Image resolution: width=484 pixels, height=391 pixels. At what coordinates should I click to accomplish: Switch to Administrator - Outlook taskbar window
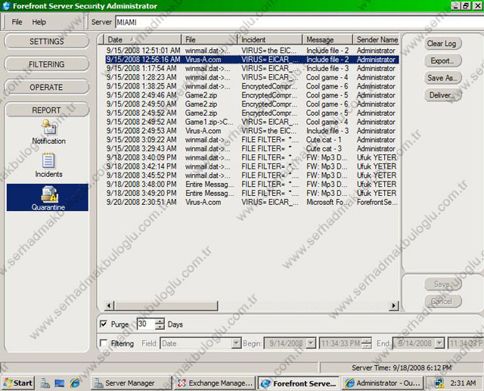pyautogui.click(x=382, y=383)
